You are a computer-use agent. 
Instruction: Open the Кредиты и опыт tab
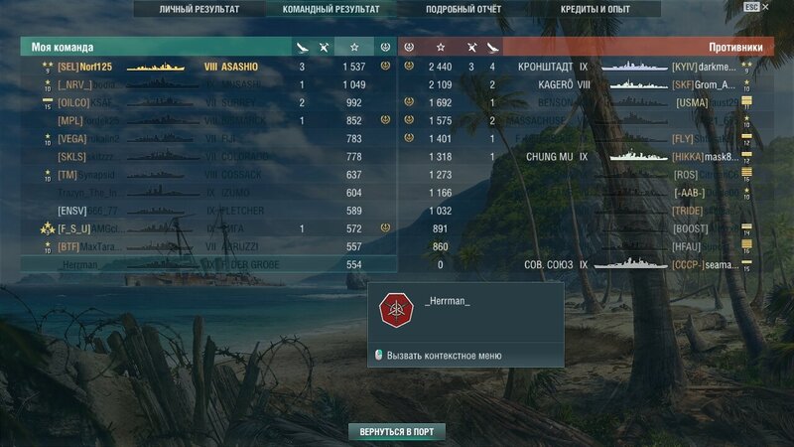pyautogui.click(x=595, y=9)
